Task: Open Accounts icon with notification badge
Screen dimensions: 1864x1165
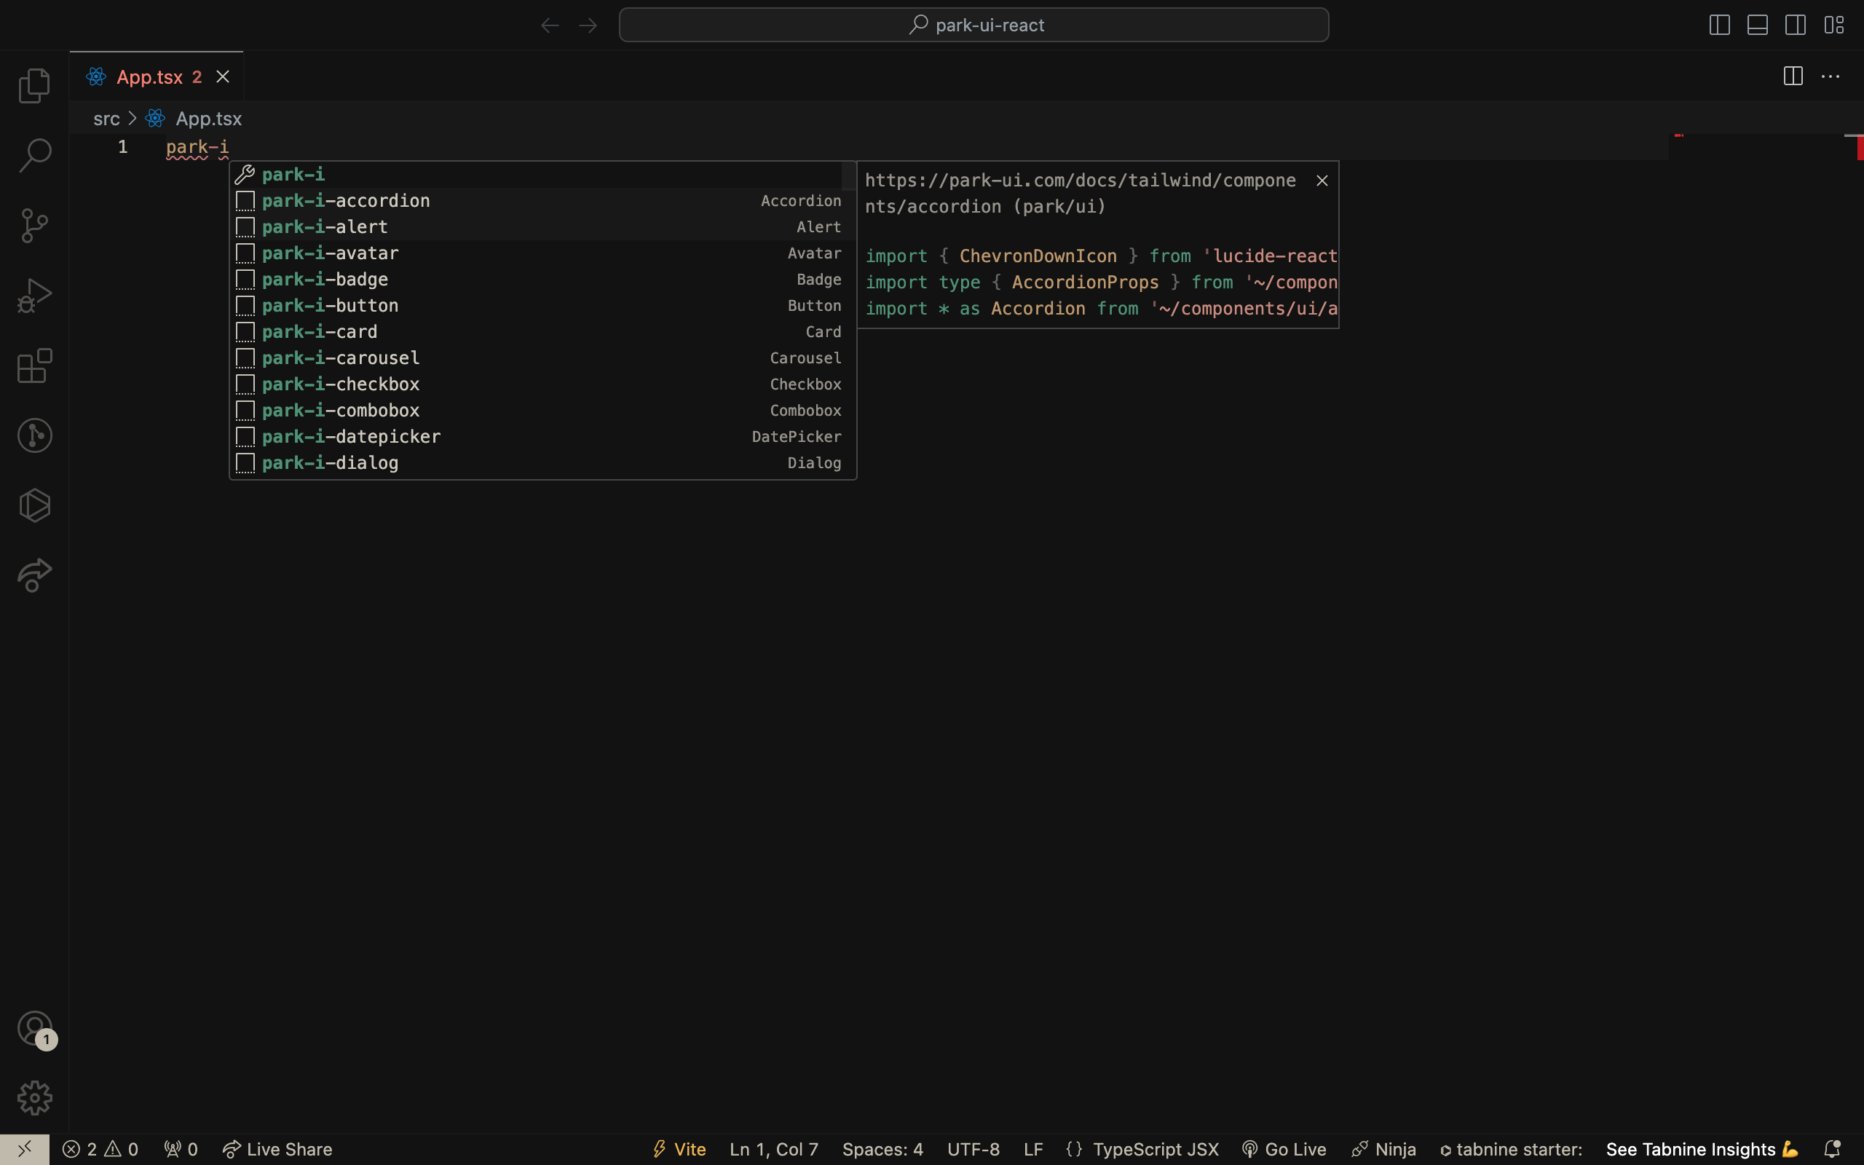Action: point(34,1029)
